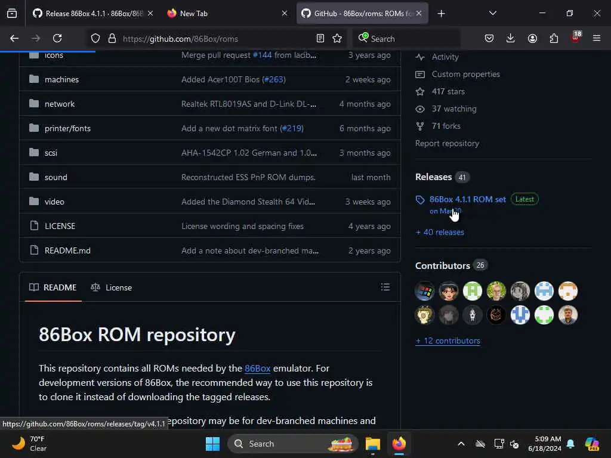This screenshot has width=611, height=458.
Task: Switch to Release 86Box 4.1.1 tab
Action: pyautogui.click(x=92, y=14)
